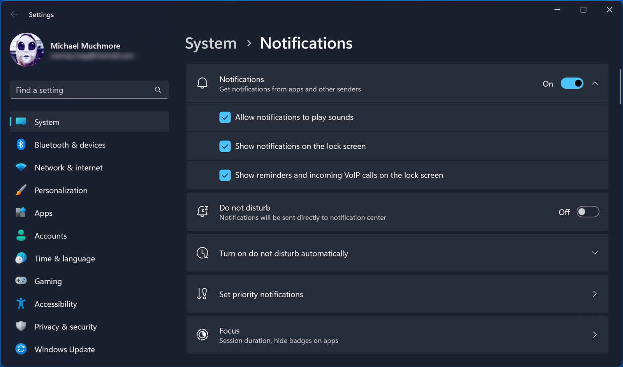Enable the Do not disturb toggle
The width and height of the screenshot is (623, 367).
(x=588, y=212)
